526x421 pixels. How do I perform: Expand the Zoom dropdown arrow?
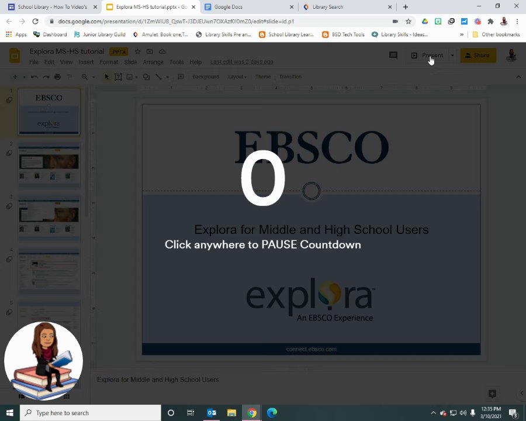pos(94,77)
